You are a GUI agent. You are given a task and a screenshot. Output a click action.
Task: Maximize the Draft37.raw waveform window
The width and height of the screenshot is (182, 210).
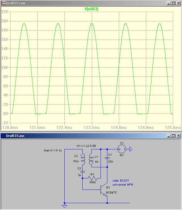coord(173,3)
